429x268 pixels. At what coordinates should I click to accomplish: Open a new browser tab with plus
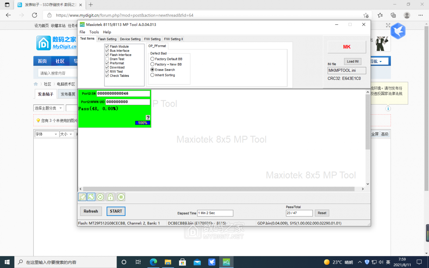(x=91, y=5)
